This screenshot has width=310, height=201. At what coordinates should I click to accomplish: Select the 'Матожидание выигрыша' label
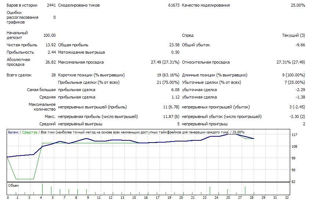click(82, 53)
